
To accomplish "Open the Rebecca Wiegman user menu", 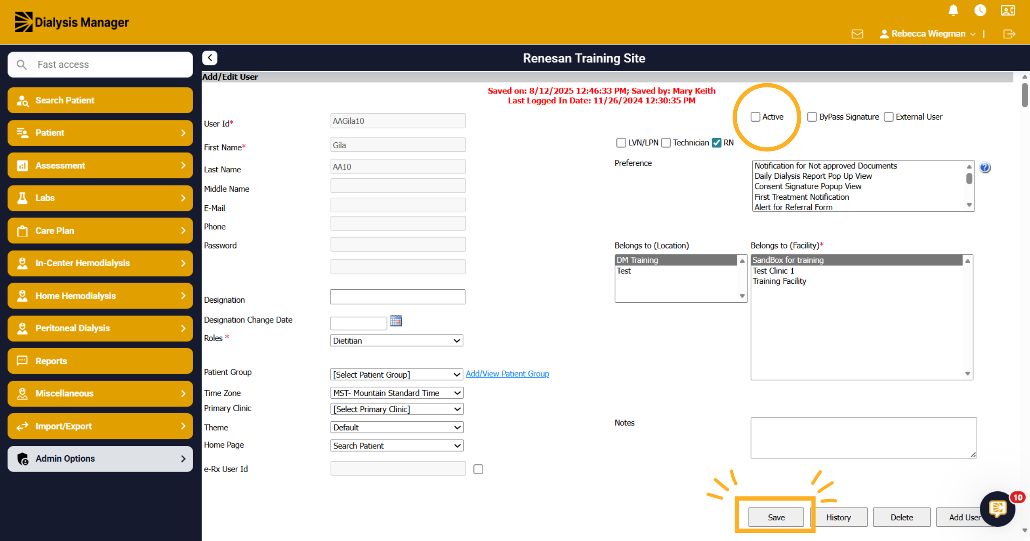I will (x=927, y=34).
